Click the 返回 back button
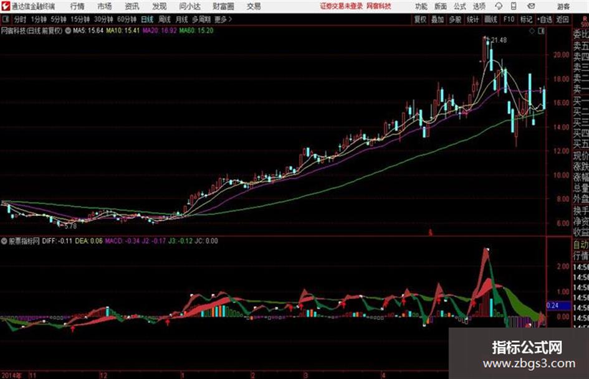 tap(562, 19)
